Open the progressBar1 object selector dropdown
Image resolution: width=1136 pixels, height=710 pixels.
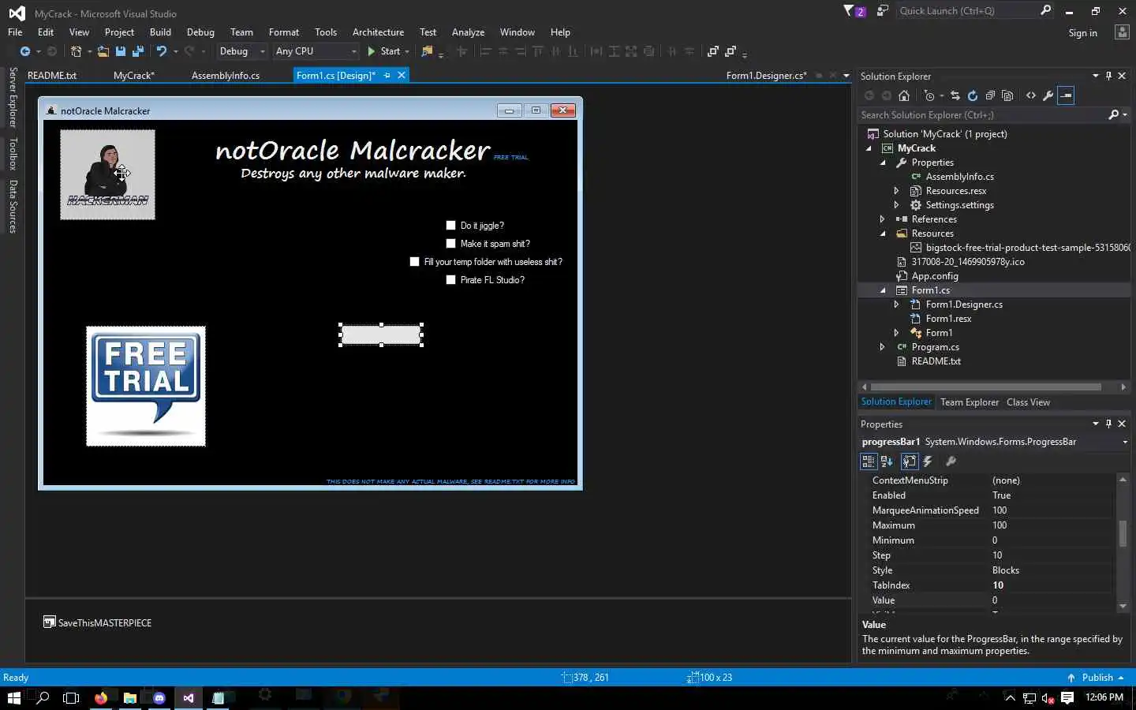1125,442
